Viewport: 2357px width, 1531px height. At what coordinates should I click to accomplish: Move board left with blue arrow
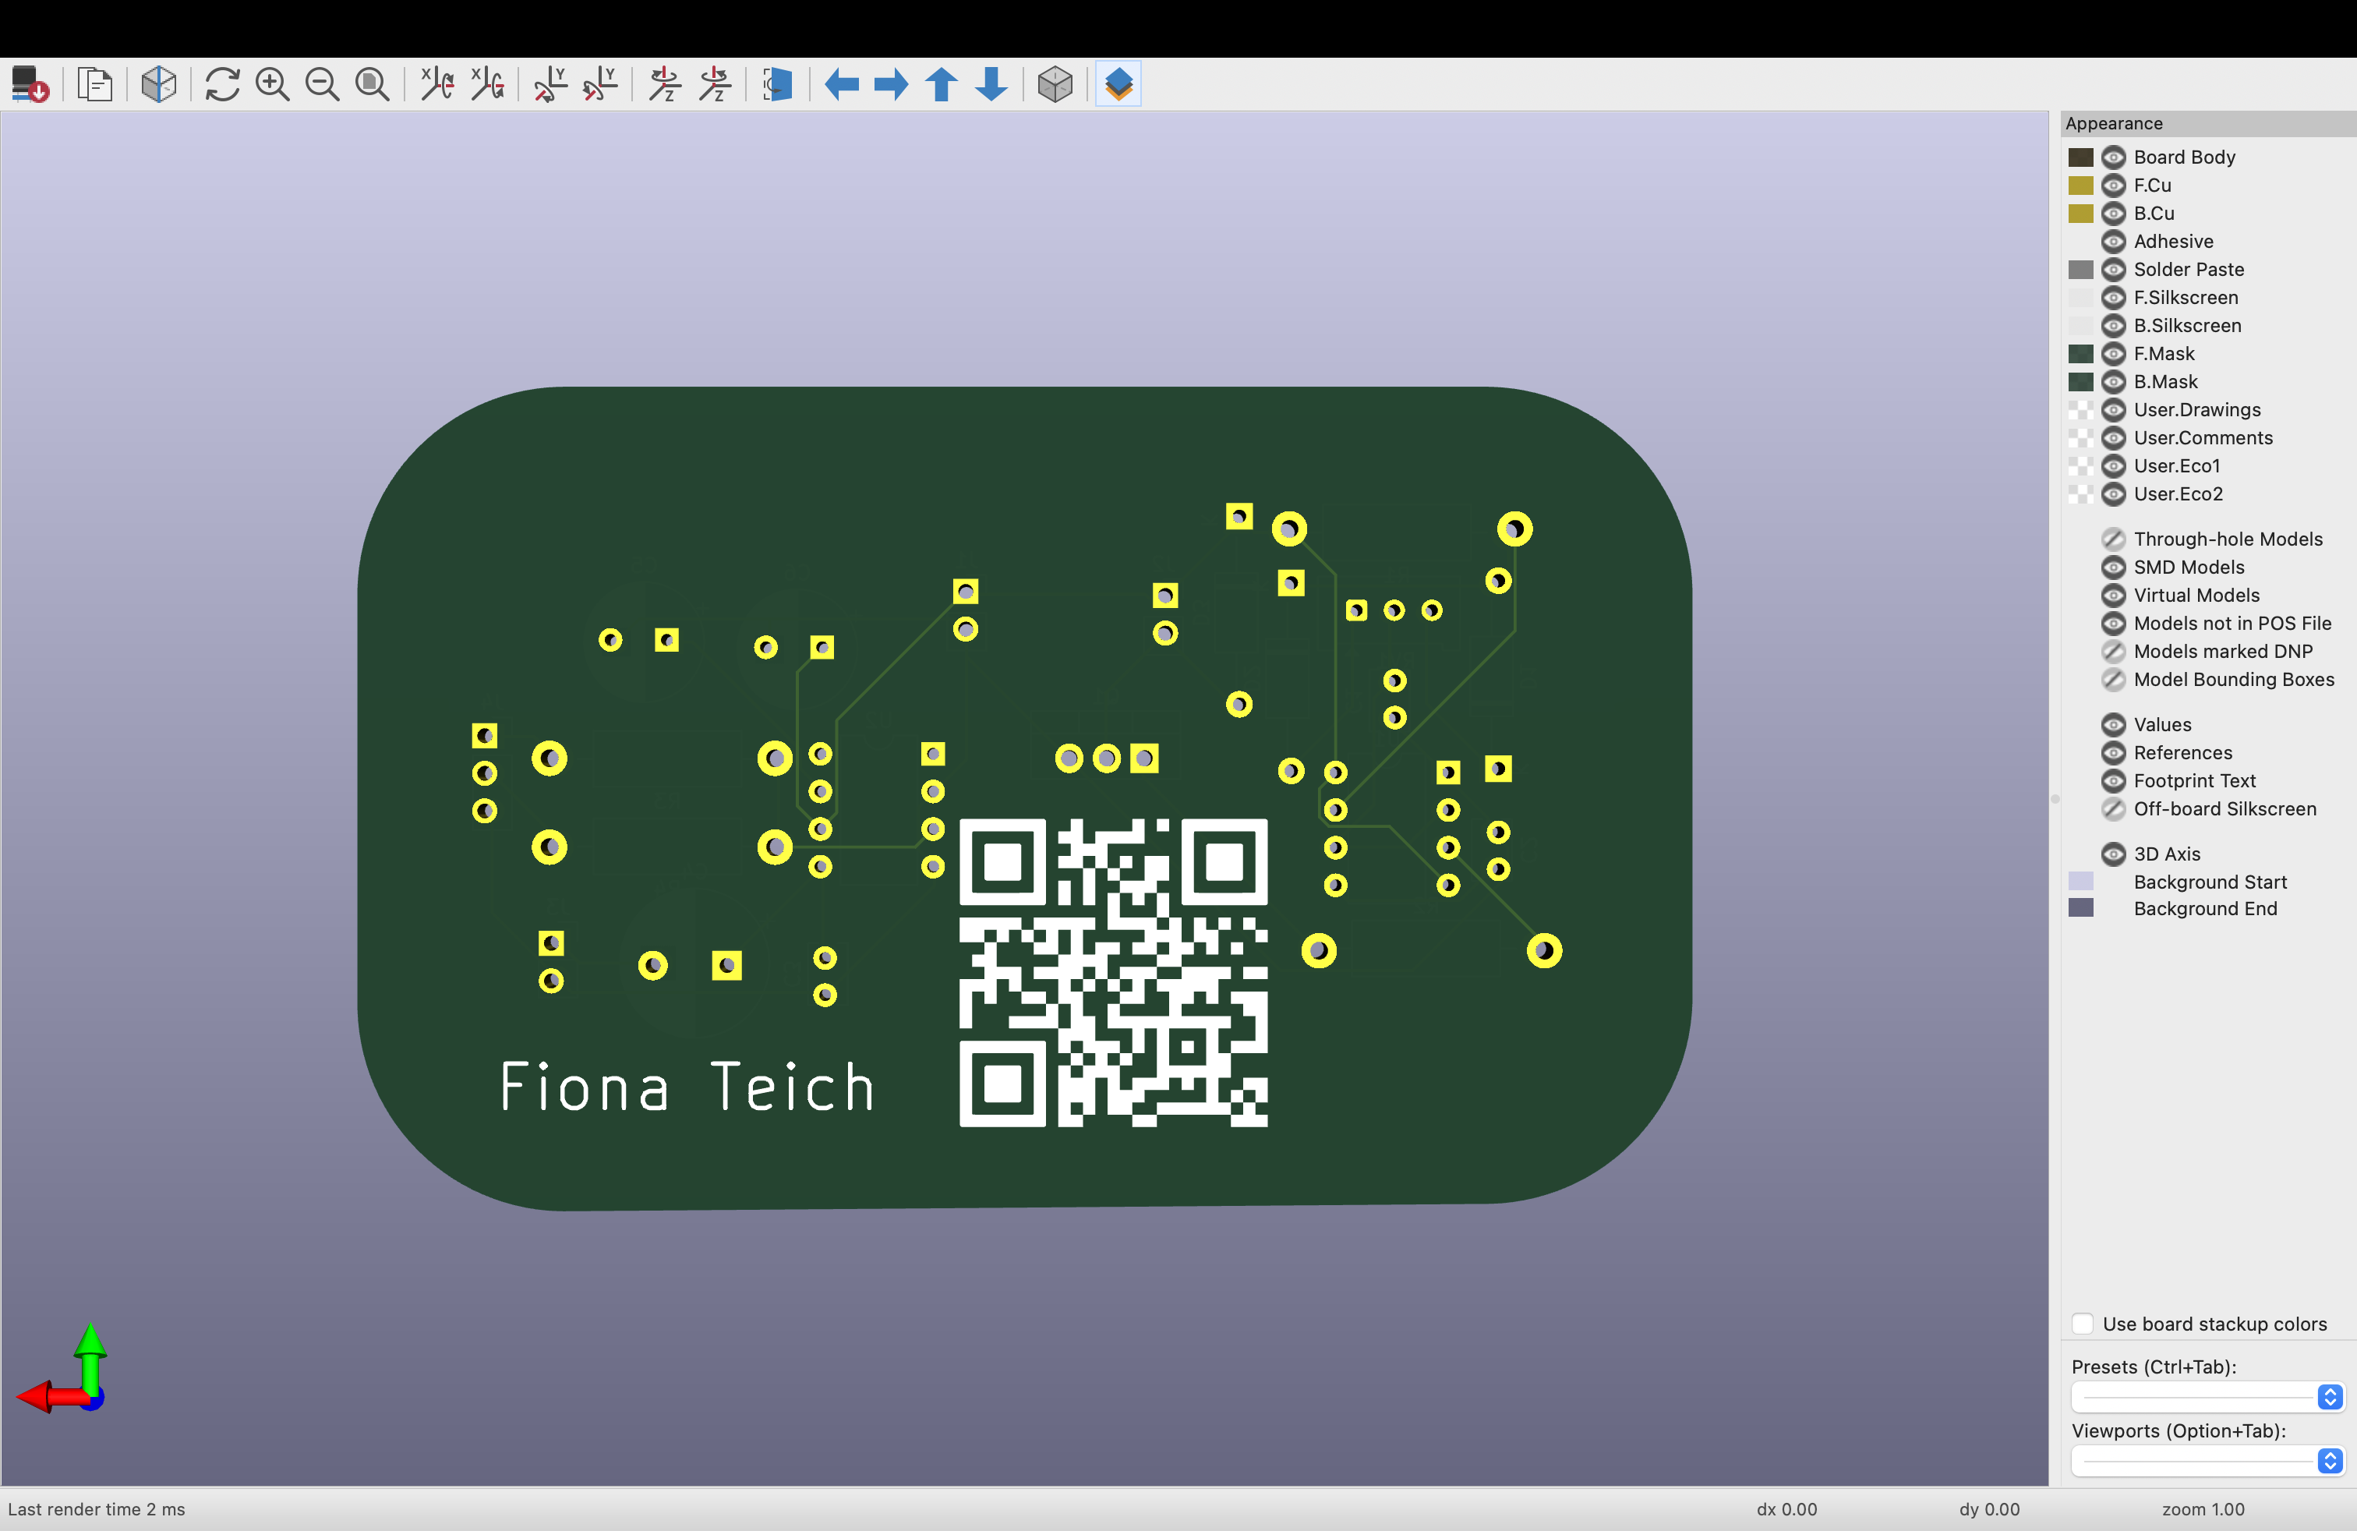(x=842, y=84)
